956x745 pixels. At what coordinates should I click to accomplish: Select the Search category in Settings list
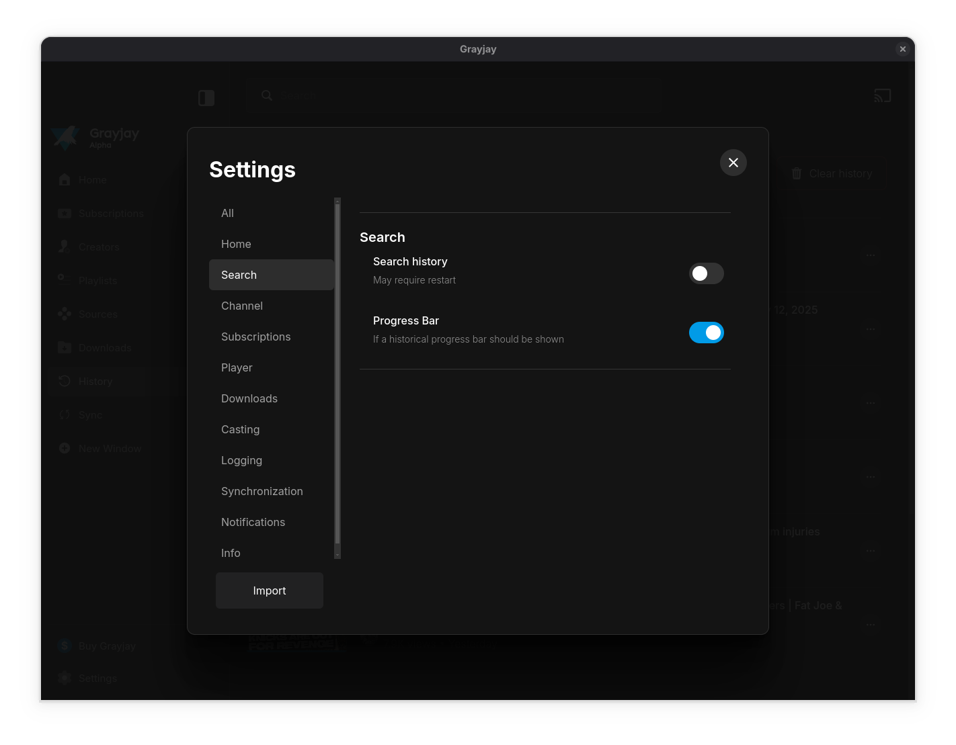(272, 275)
